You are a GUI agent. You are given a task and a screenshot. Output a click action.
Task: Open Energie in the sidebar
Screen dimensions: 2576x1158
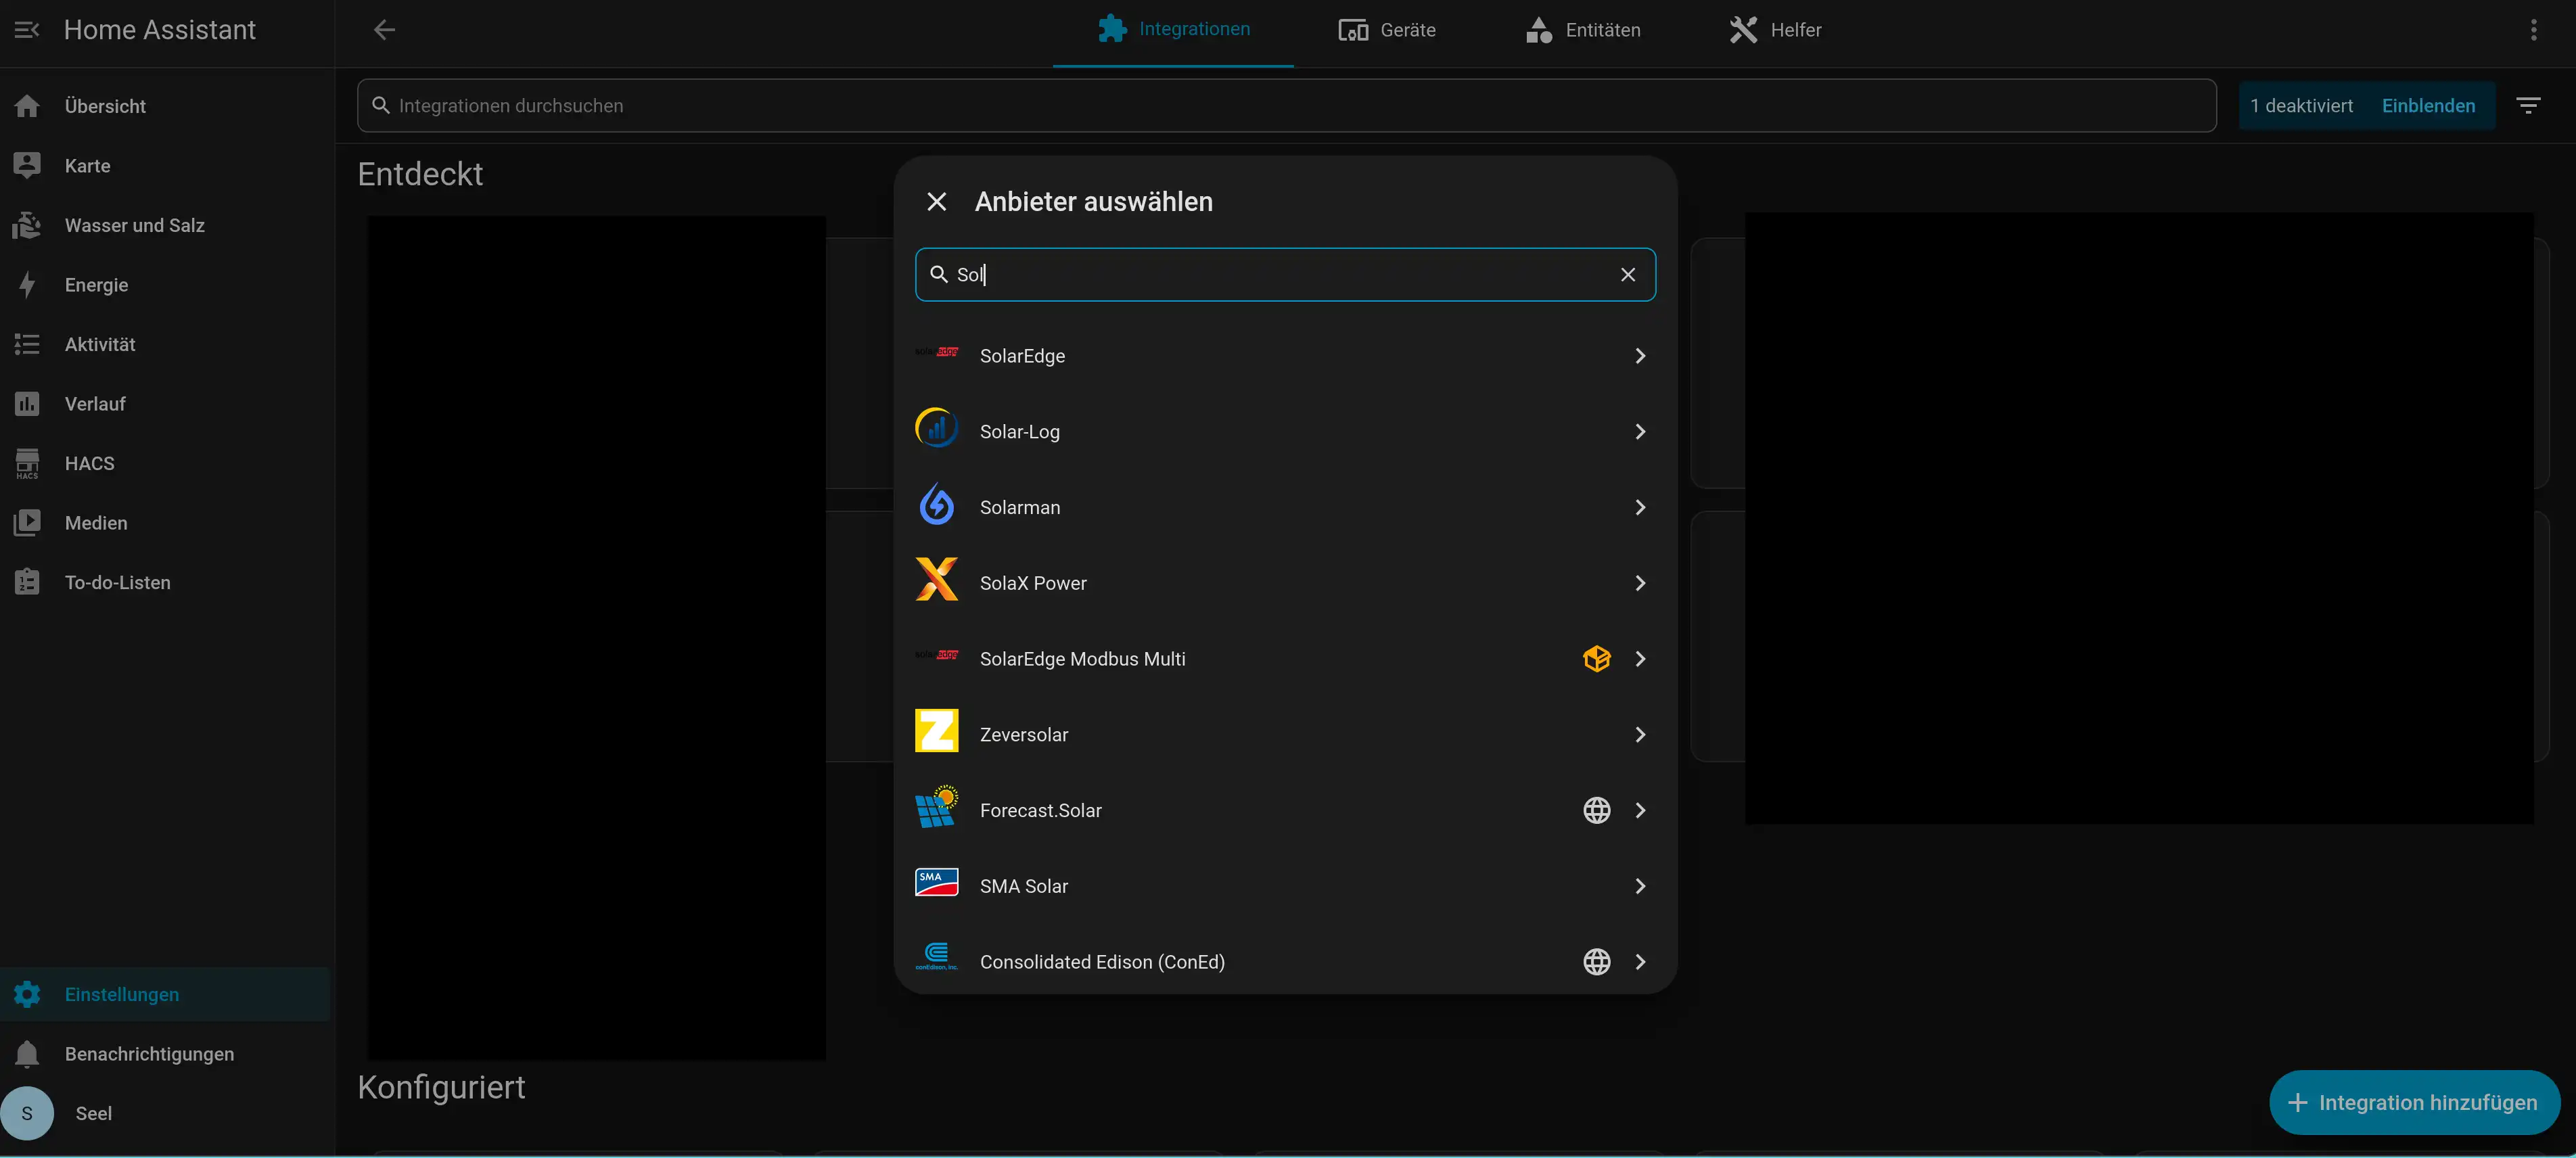[x=165, y=285]
